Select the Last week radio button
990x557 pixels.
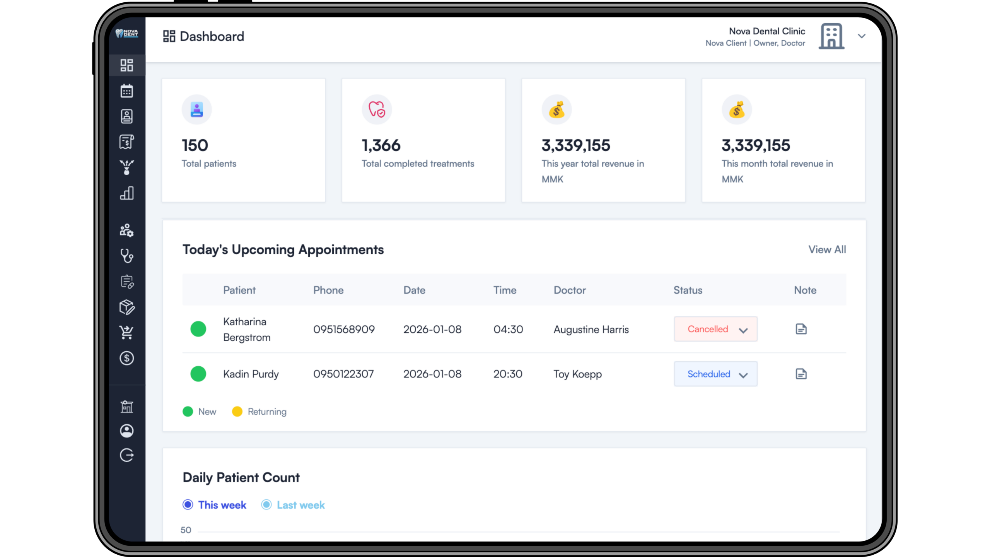click(266, 505)
